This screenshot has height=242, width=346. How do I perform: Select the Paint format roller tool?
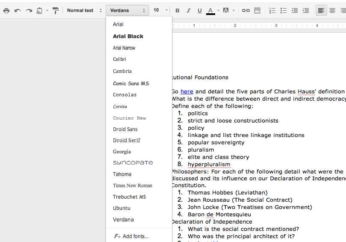pos(56,10)
